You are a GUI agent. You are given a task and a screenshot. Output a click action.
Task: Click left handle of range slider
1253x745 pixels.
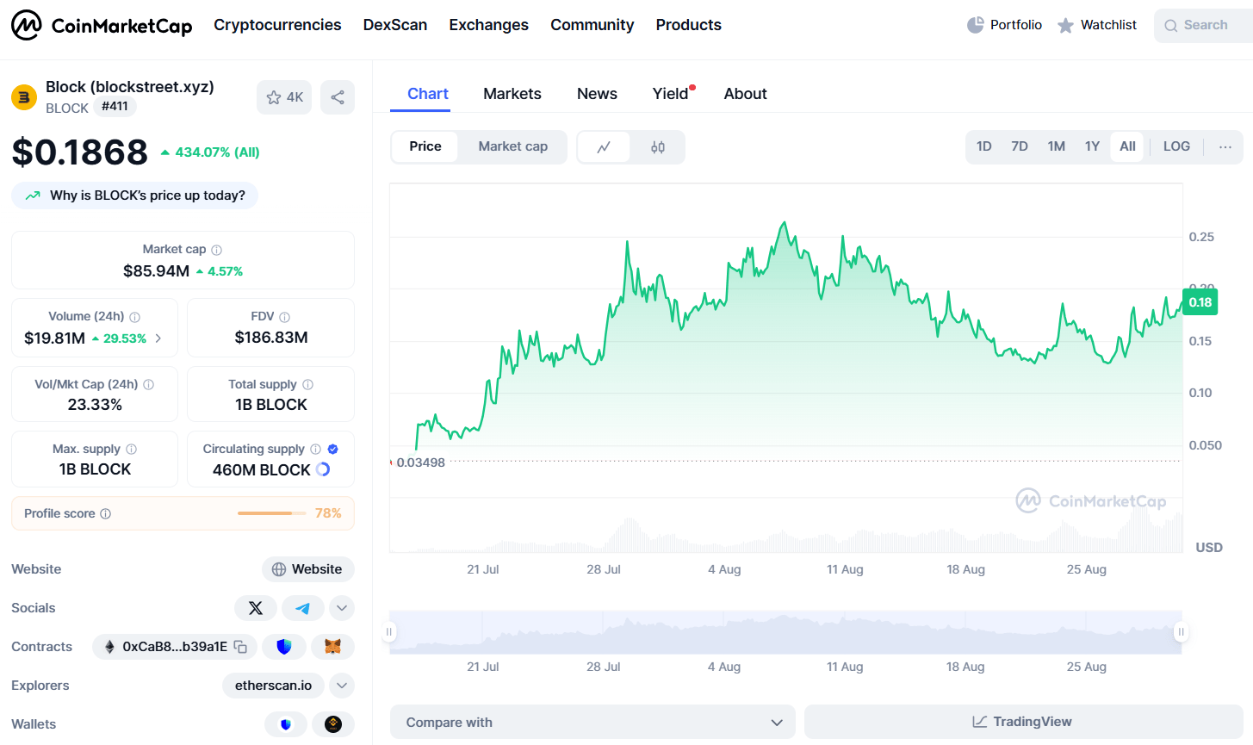(x=389, y=632)
